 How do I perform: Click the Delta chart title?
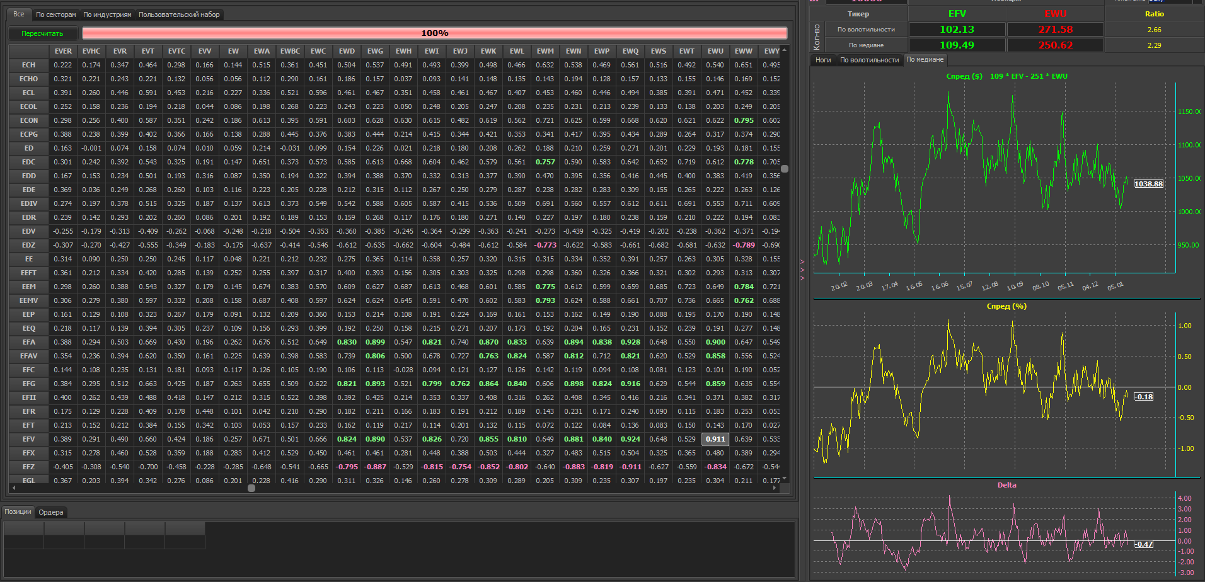pyautogui.click(x=1006, y=485)
